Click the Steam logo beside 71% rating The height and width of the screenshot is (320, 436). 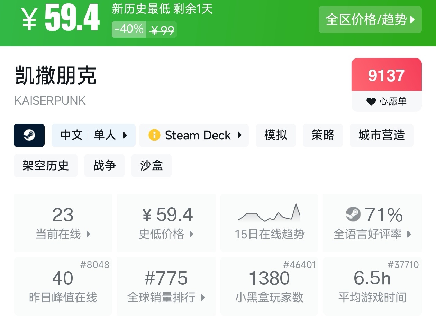tap(353, 214)
